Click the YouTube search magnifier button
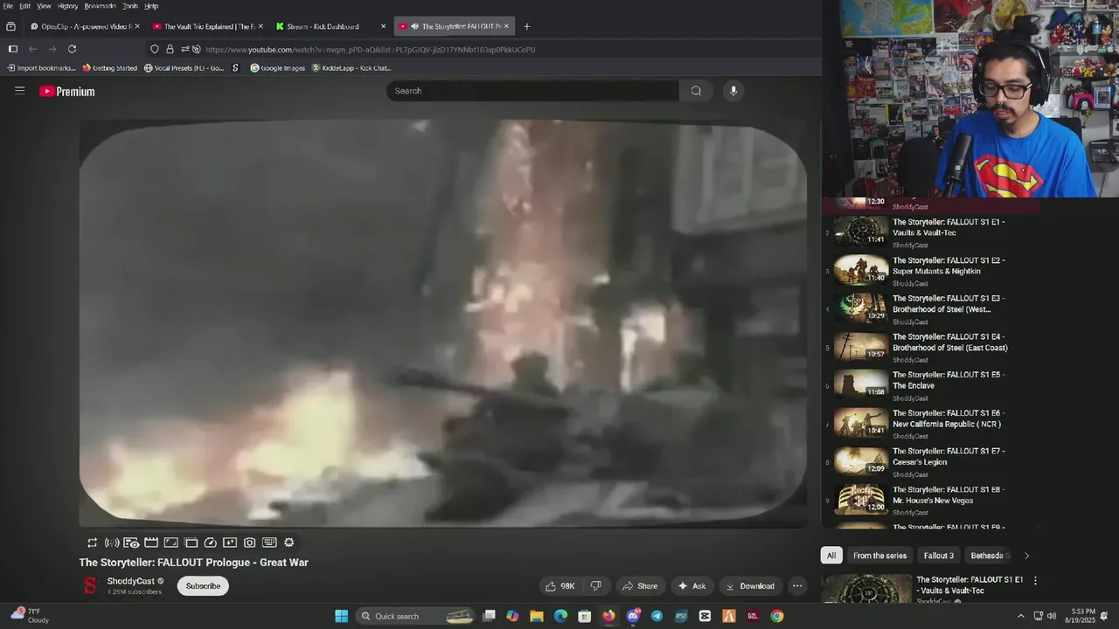 click(x=696, y=91)
